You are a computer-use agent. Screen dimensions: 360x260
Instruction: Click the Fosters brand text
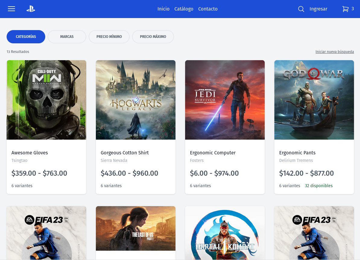(x=197, y=160)
